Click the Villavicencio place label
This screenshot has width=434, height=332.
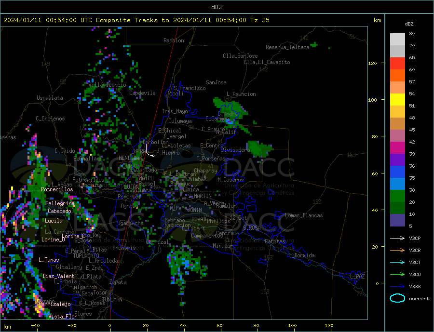click(107, 85)
